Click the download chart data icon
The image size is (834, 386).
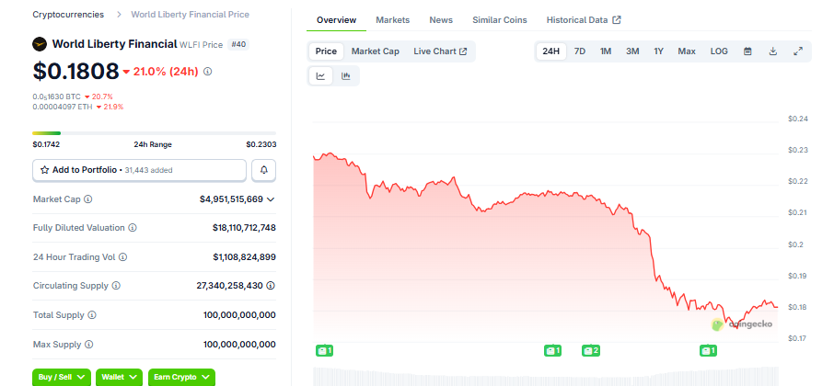773,51
